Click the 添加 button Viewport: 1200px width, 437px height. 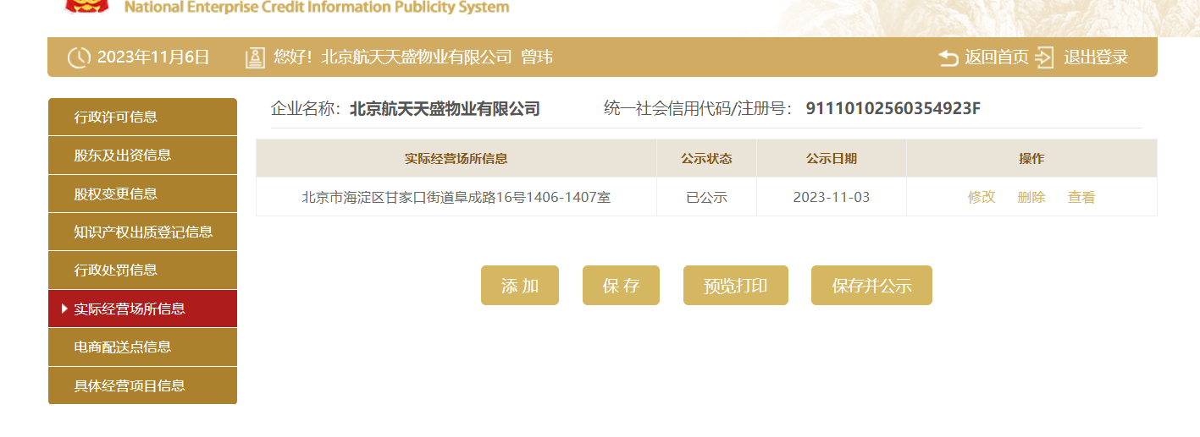(520, 286)
